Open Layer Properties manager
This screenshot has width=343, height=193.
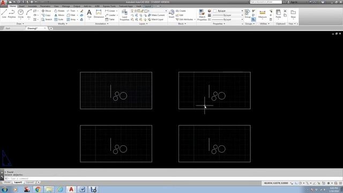tap(124, 15)
